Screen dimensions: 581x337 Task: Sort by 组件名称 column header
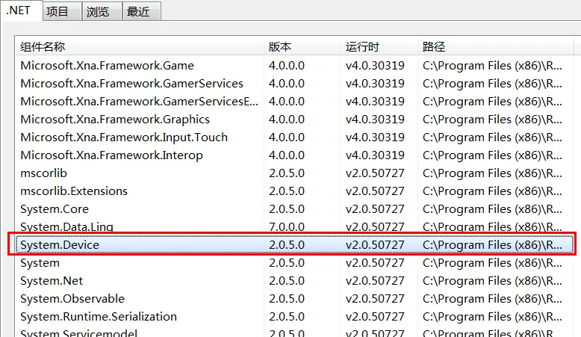pyautogui.click(x=140, y=47)
